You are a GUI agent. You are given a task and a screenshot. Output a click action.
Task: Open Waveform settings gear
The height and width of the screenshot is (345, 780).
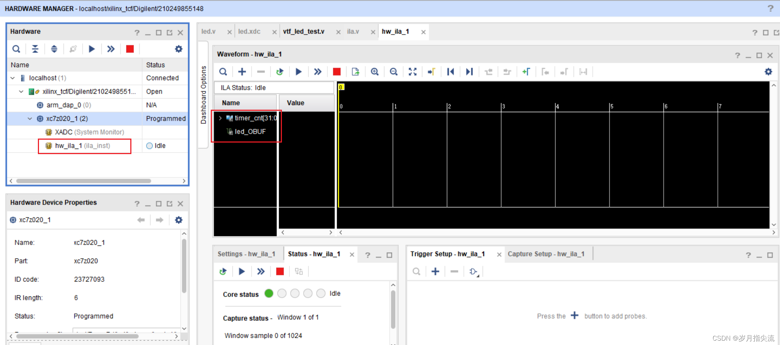[x=768, y=72]
